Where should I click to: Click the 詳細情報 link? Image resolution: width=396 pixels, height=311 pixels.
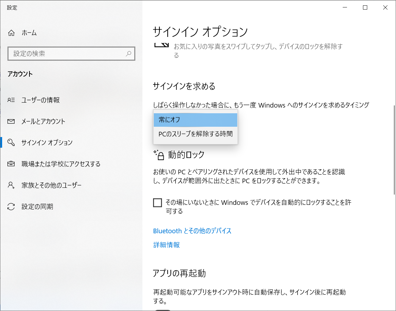pyautogui.click(x=166, y=245)
